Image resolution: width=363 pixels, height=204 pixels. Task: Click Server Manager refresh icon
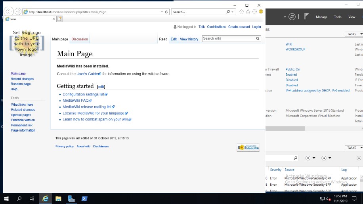(x=292, y=17)
